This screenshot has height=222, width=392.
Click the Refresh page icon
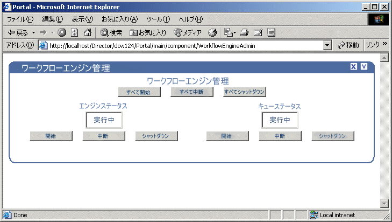tap(75, 32)
